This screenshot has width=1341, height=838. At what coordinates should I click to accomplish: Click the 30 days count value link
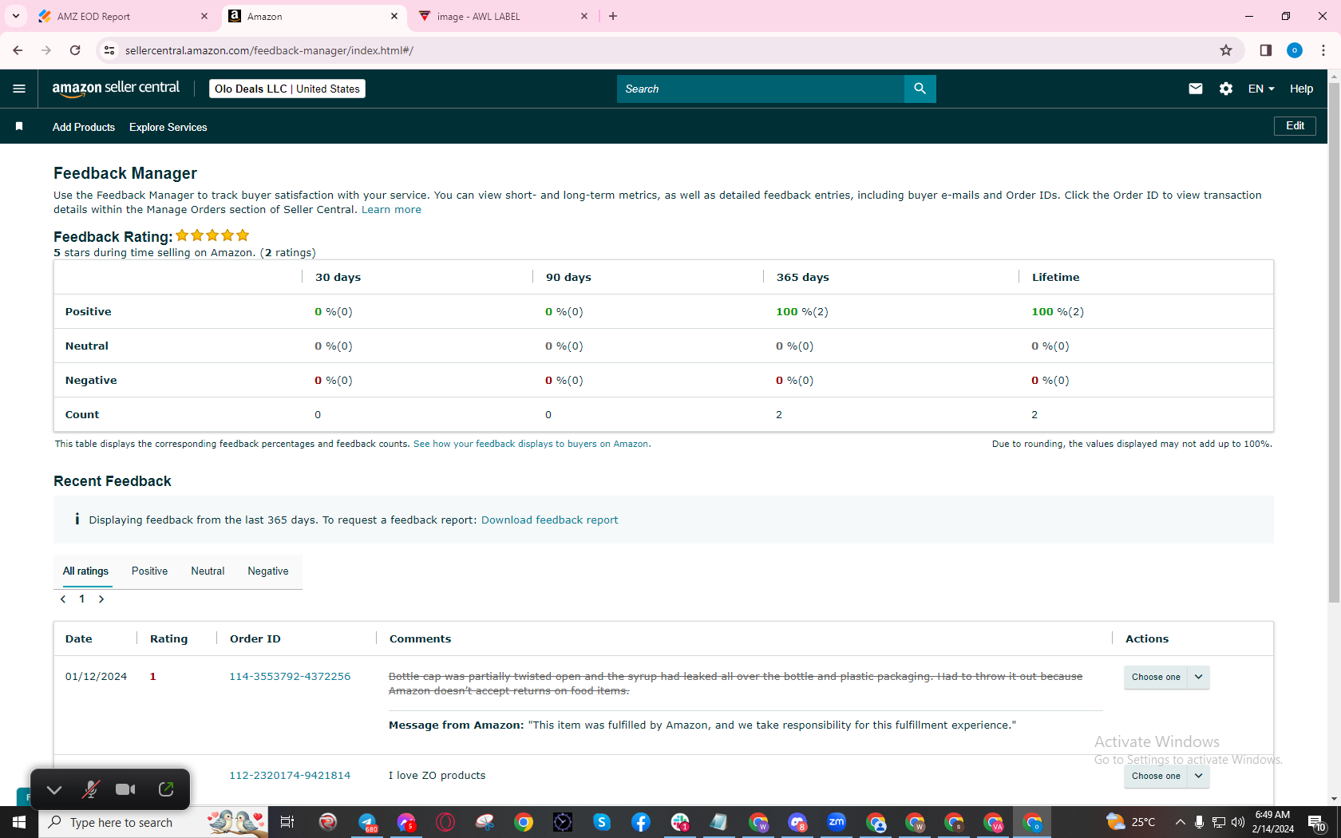click(318, 415)
